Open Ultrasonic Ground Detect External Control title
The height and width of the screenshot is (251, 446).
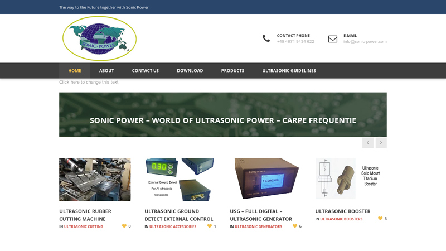tap(178, 215)
